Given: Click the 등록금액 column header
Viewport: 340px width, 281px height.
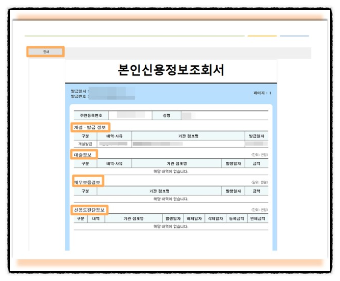Looking at the screenshot, I should click(x=237, y=218).
